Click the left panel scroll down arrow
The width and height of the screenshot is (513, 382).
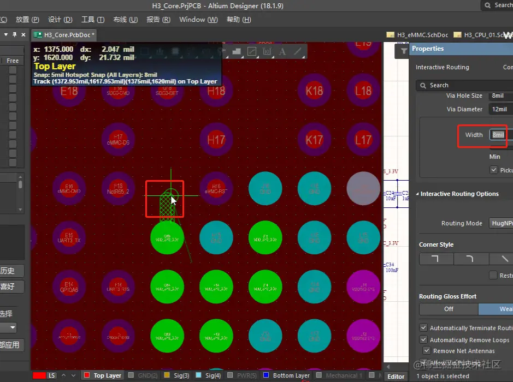pyautogui.click(x=20, y=210)
